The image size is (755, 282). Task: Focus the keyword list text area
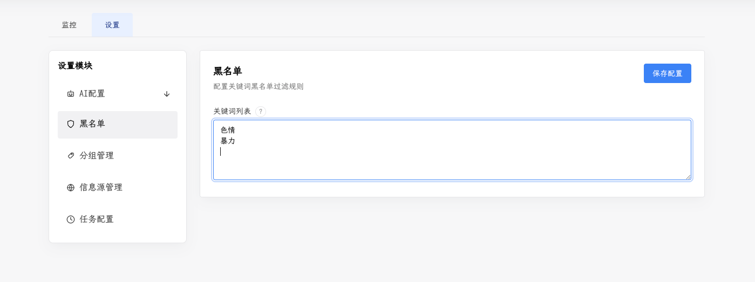(452, 150)
